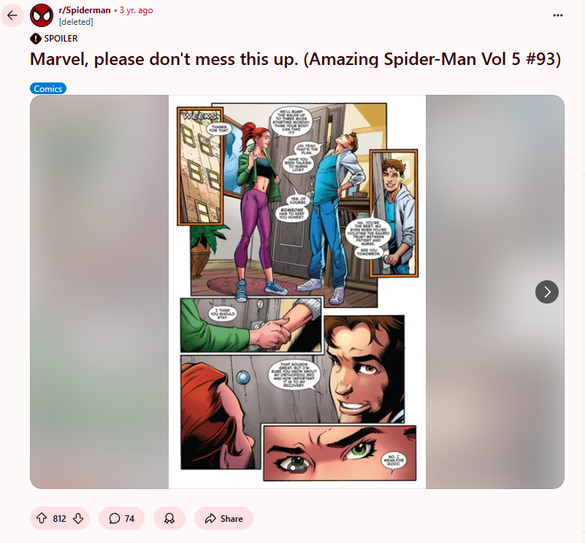Viewport: 585px width, 543px height.
Task: Give an award to the post
Action: tap(169, 518)
